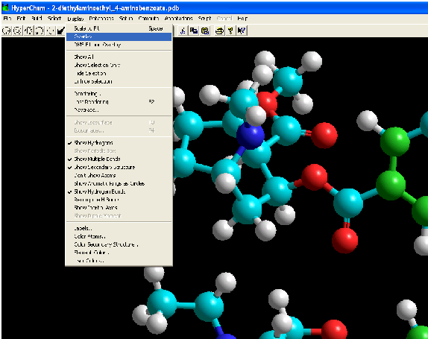Toggle the greyed Show Isosurface item
Image resolution: width=428 pixels, height=339 pixels.
[119, 122]
